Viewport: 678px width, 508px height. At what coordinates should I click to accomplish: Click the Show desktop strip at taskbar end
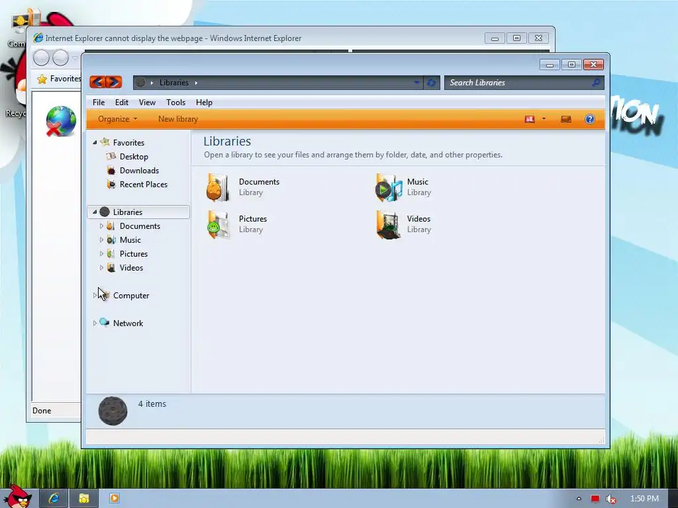[x=673, y=498]
